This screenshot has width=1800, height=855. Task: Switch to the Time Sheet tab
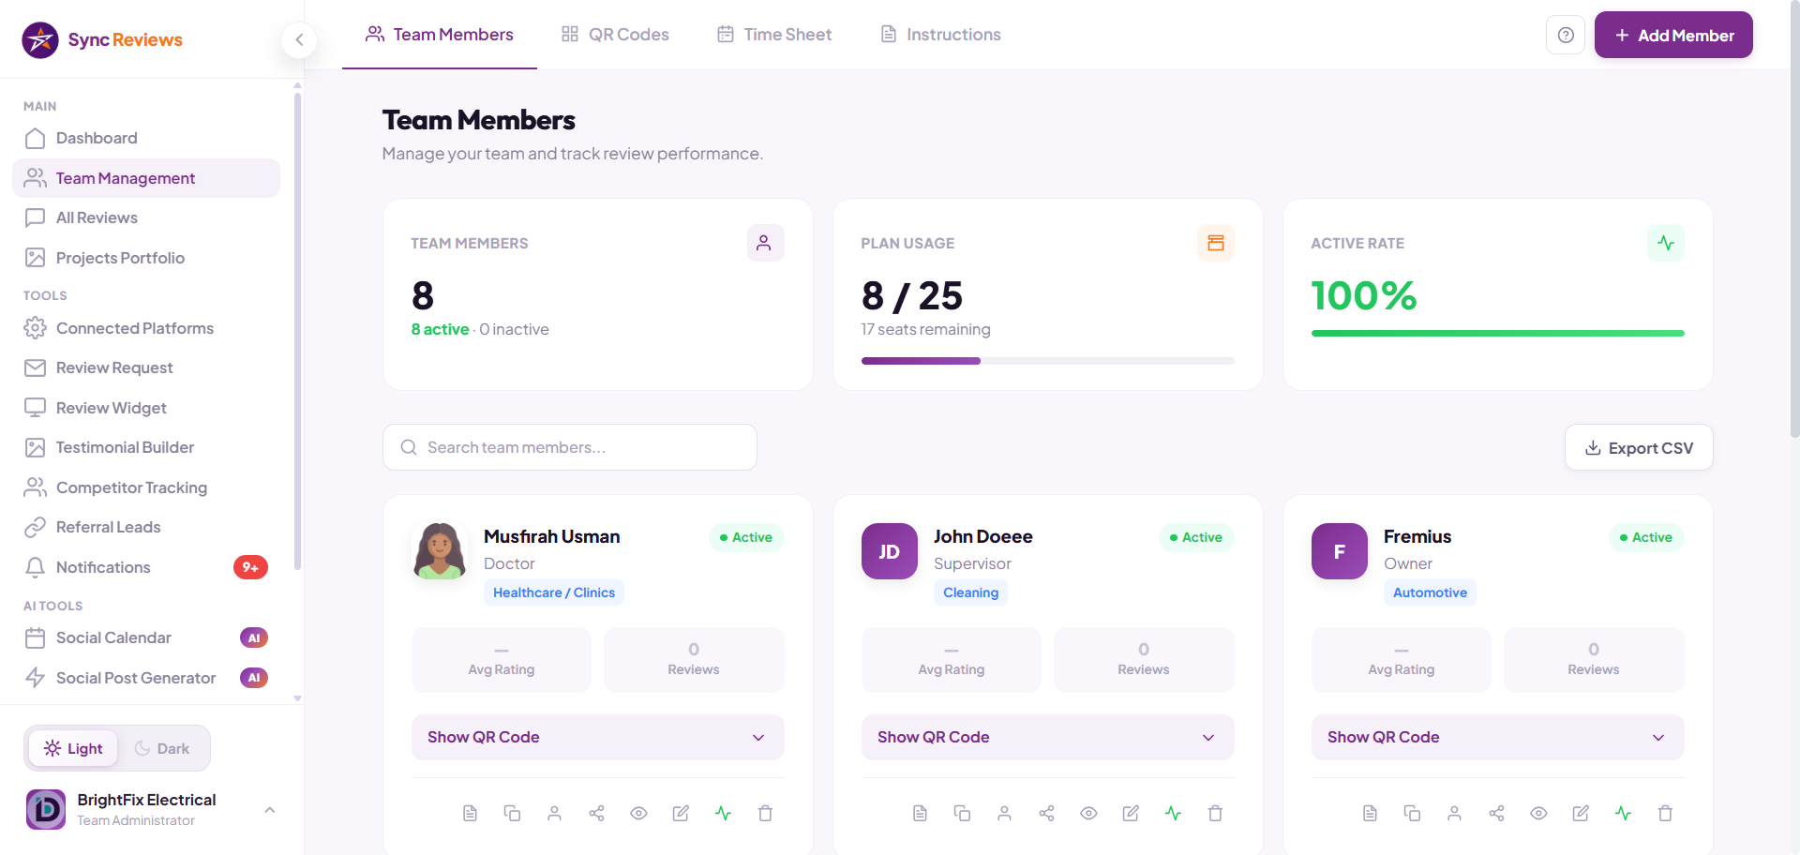point(774,35)
